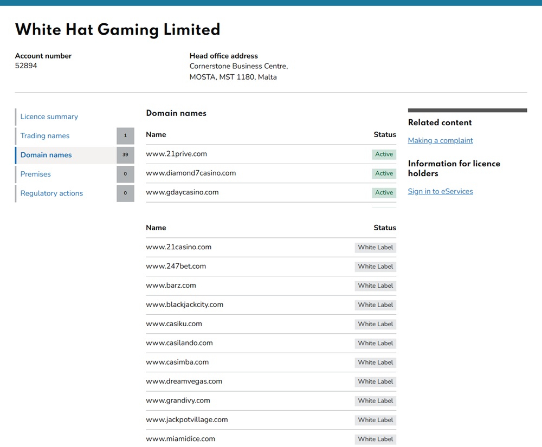Click White Label tag for www.casiku.com
Viewport: 542px width, 447px height.
(x=376, y=324)
